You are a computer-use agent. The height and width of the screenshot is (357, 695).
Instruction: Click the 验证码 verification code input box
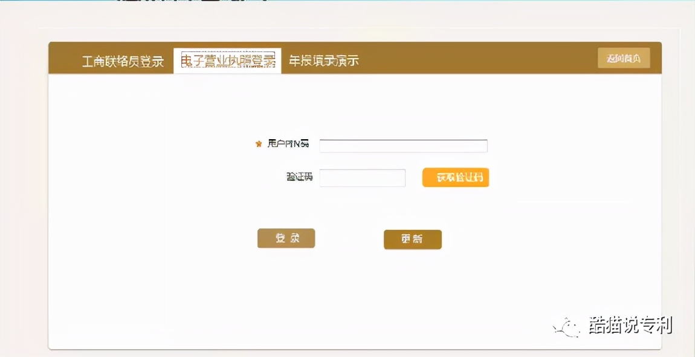point(363,177)
